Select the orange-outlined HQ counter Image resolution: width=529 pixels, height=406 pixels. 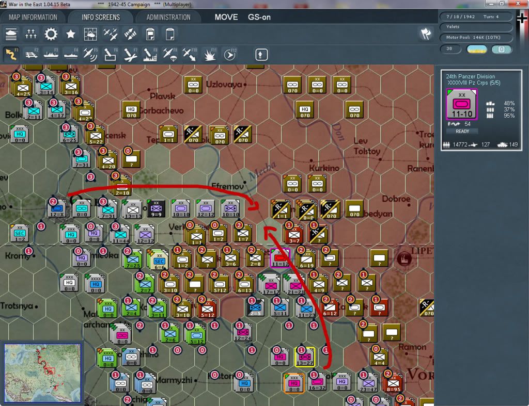point(294,383)
